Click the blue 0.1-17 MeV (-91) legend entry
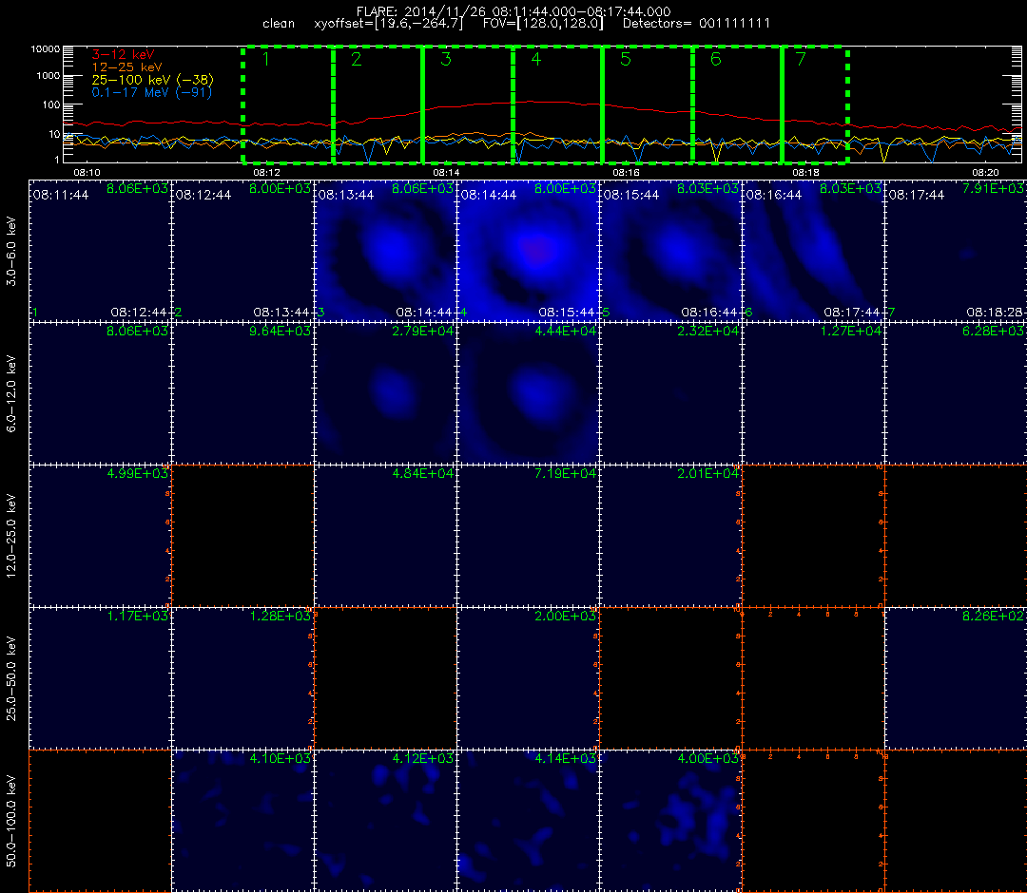 click(x=152, y=92)
